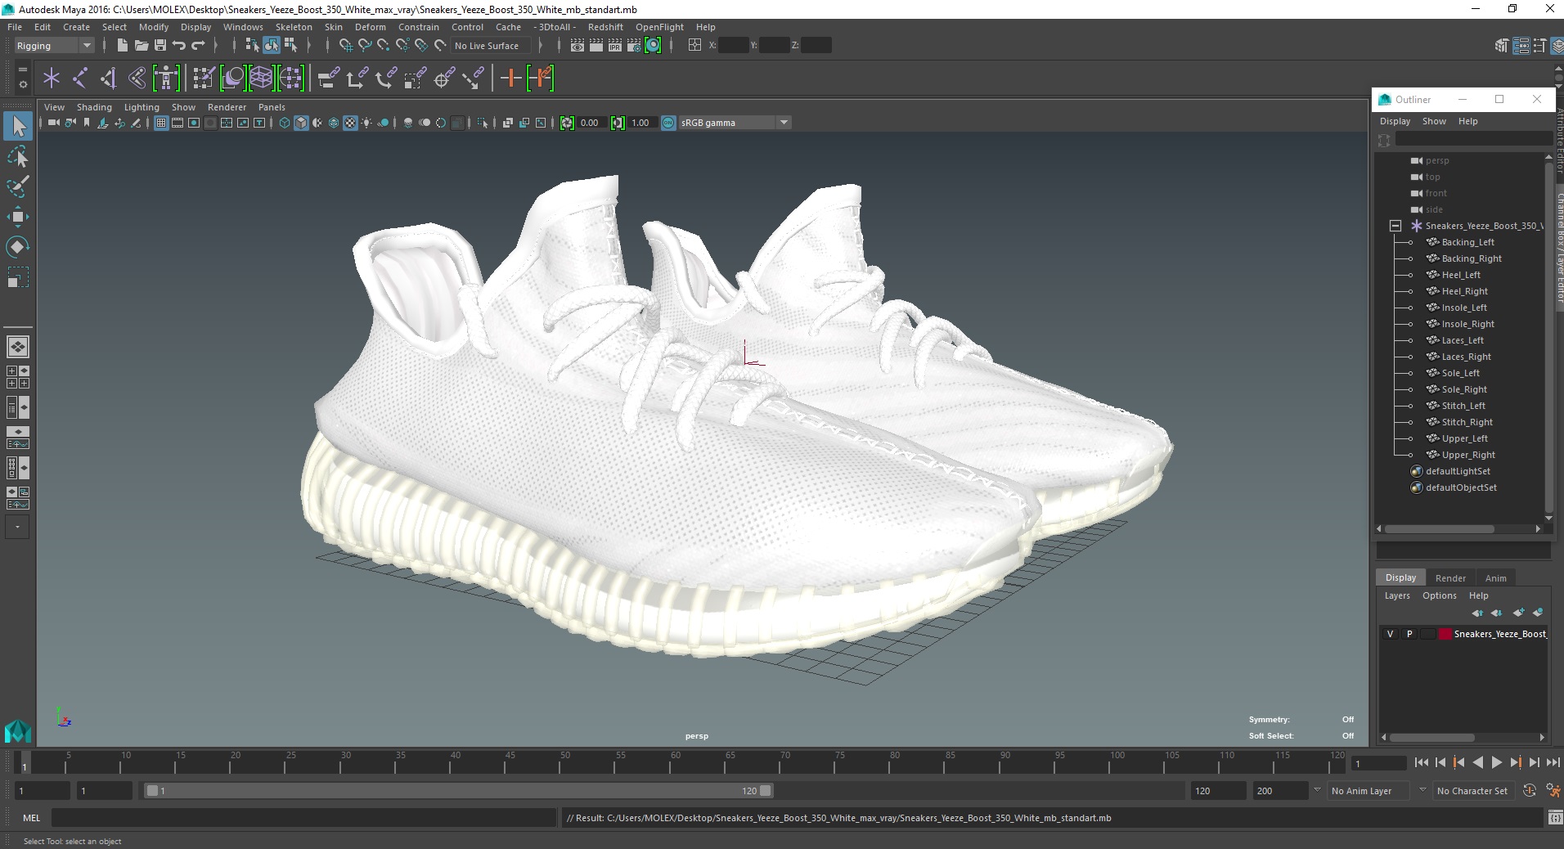This screenshot has height=849, width=1564.
Task: Create a new scene with the blank page icon
Action: pos(122,46)
